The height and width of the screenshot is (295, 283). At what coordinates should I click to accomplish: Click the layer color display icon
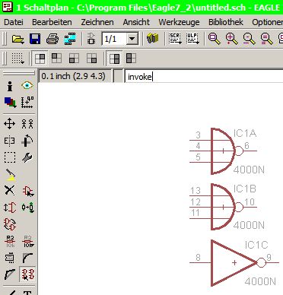10,102
